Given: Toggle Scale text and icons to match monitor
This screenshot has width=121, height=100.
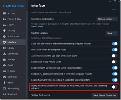Looking at the screenshot, I should [x=115, y=44].
